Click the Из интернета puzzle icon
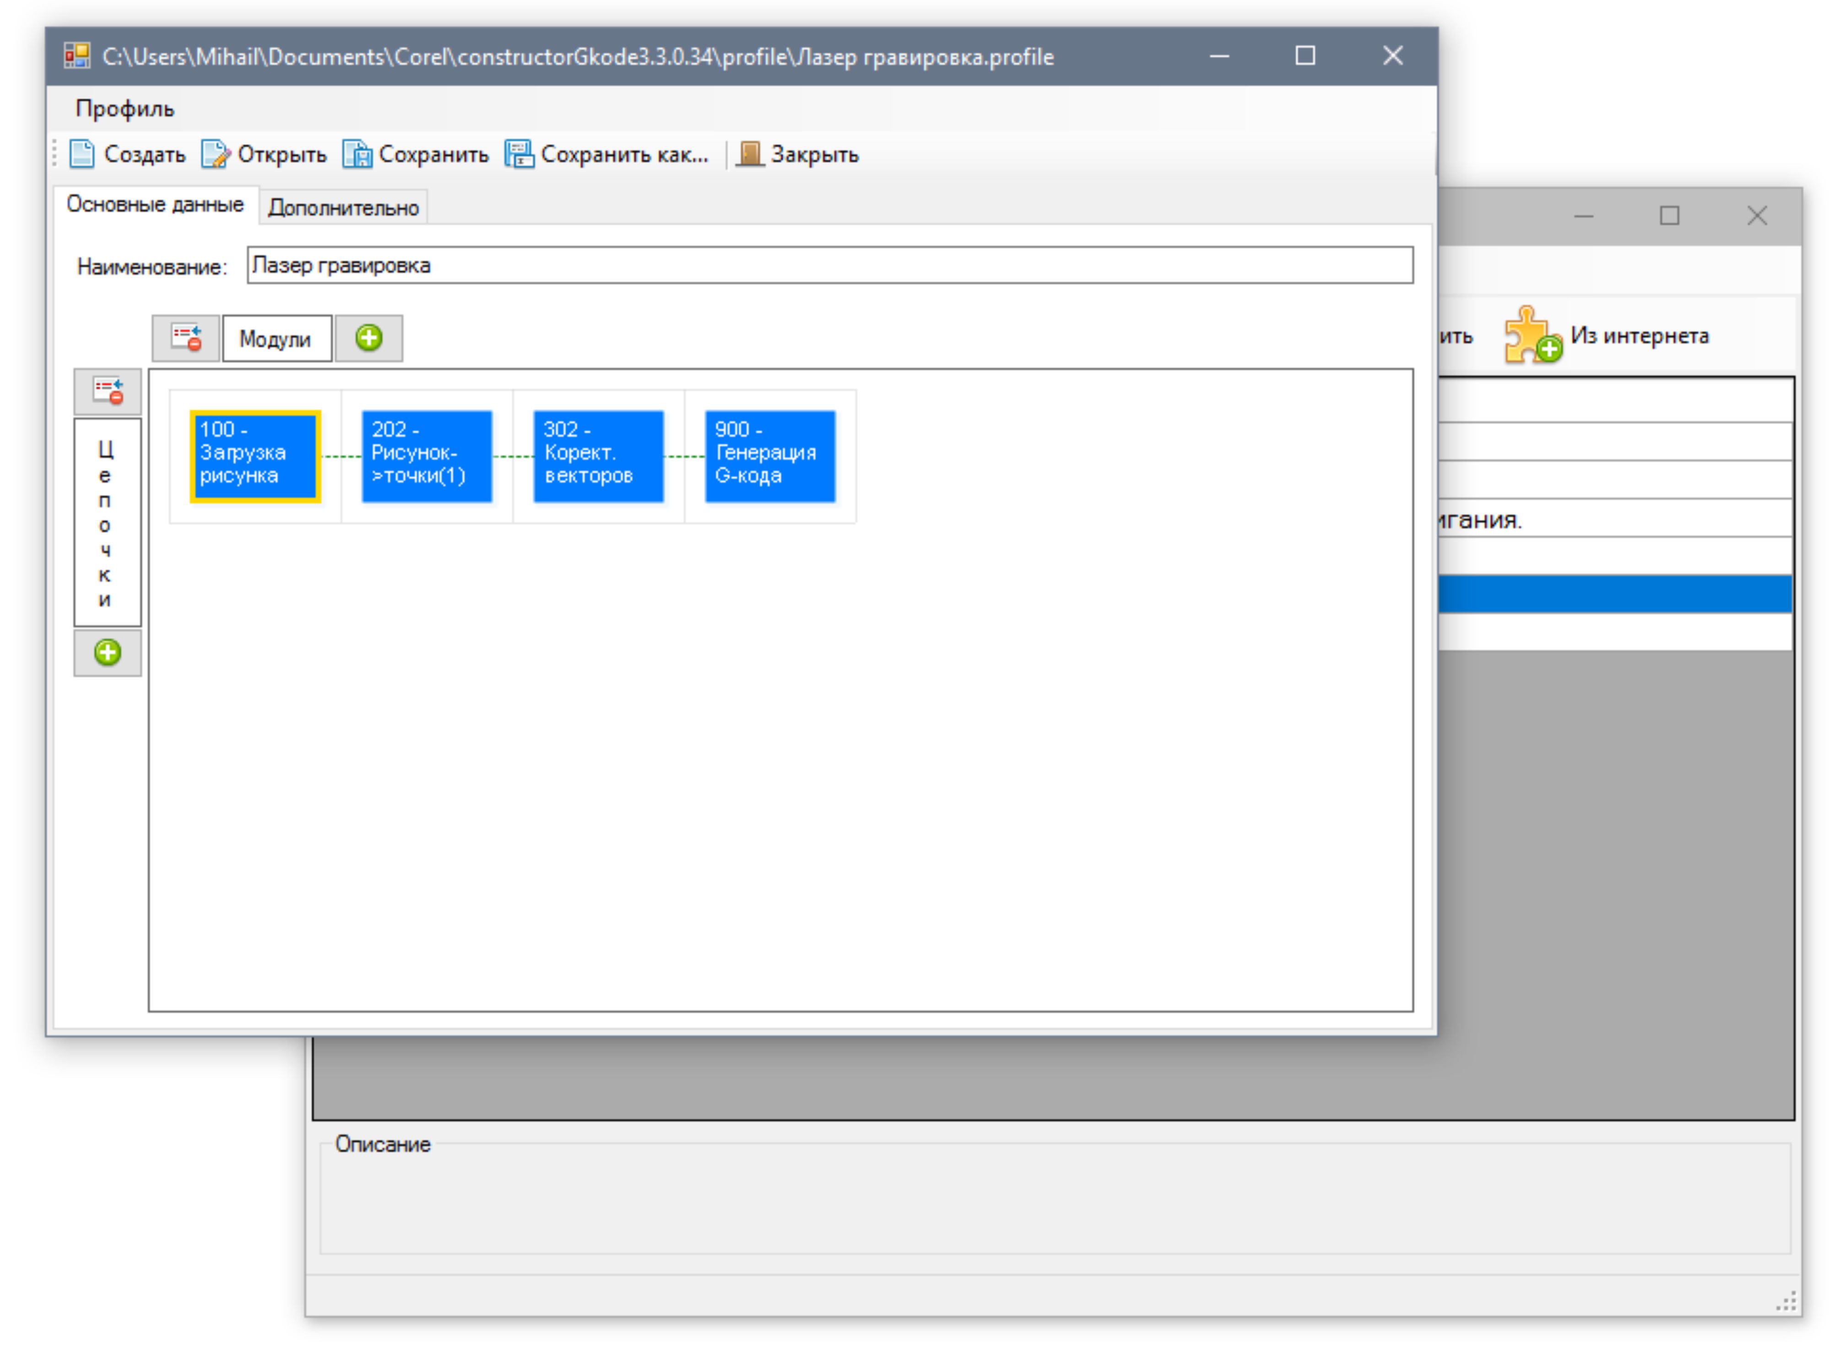Screen dimensions: 1835x1369 coord(1530,335)
